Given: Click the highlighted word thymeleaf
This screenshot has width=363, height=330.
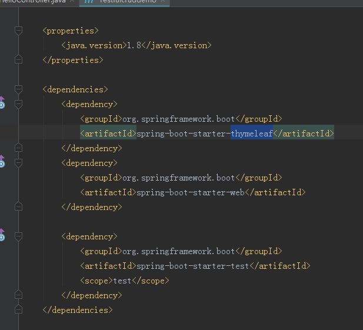Looking at the screenshot, I should [x=252, y=134].
